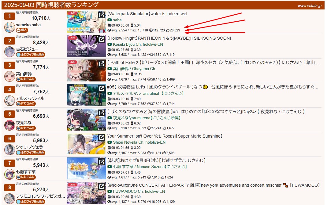The image size is (327, 205).
Task: Click 古石ビジュー's round avatar
Action: [x=9, y=52]
